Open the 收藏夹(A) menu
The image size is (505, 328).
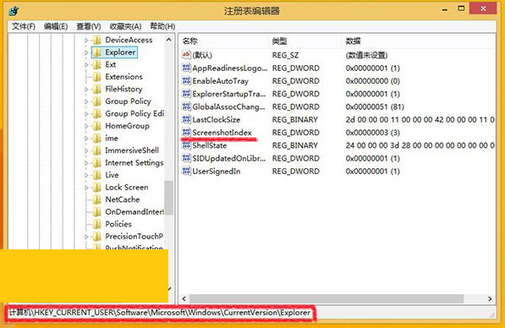125,26
